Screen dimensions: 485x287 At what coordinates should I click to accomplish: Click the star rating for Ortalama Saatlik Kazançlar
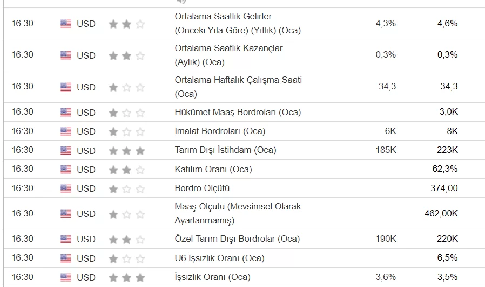coord(127,55)
